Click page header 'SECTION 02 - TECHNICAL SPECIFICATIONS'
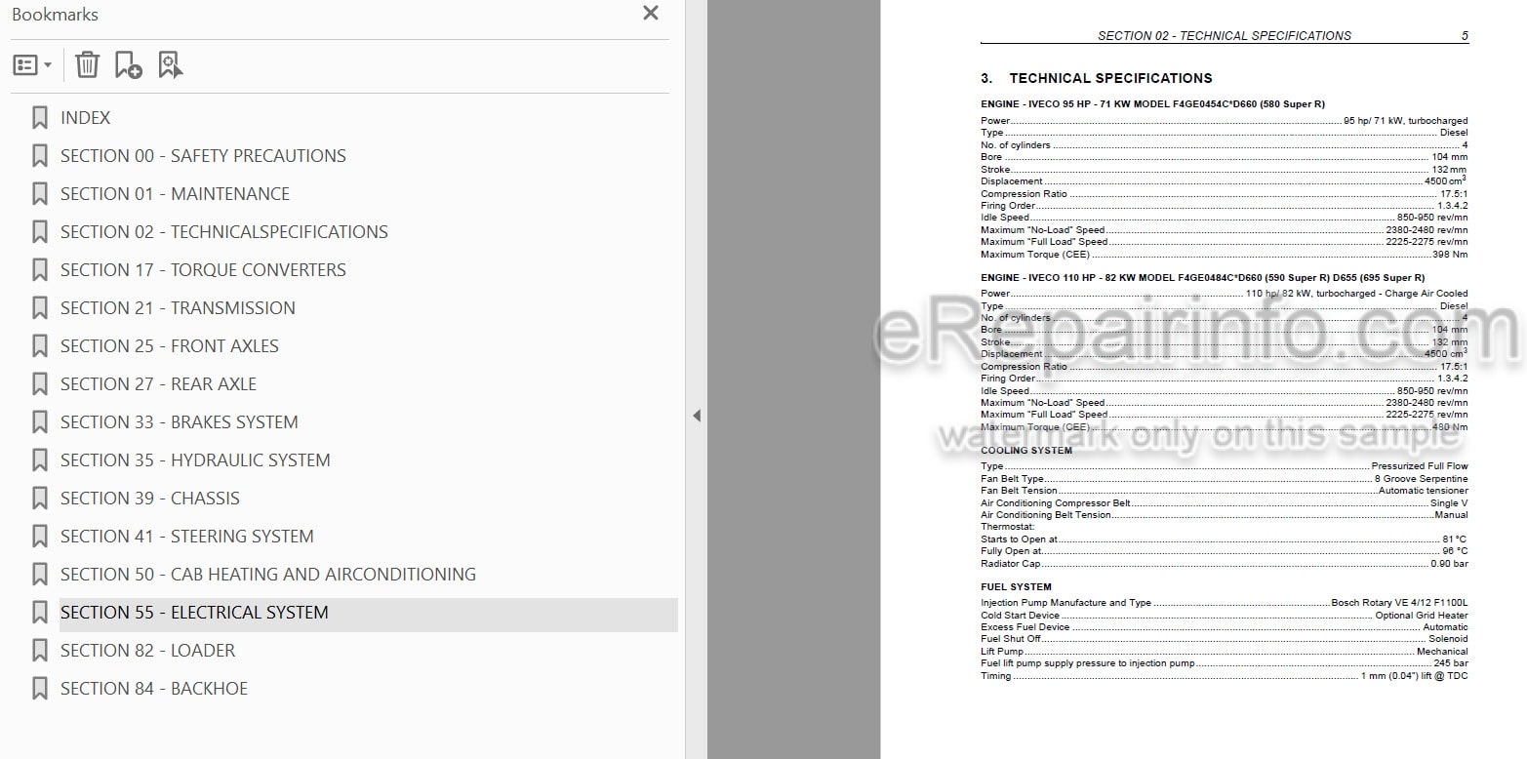Screen dimensions: 1527x759 click(1225, 36)
